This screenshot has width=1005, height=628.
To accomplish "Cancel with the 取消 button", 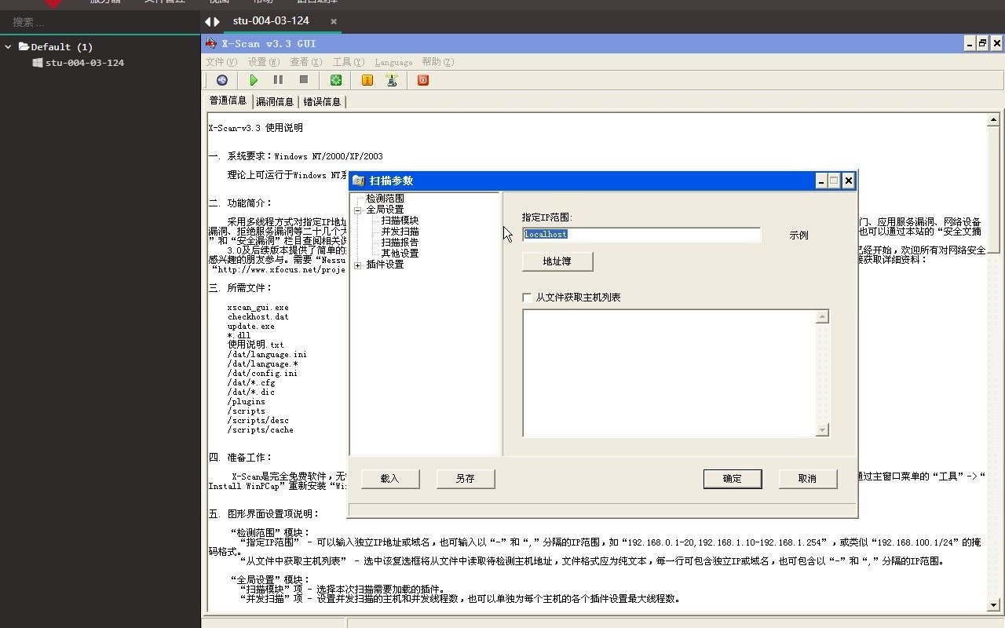I will (808, 479).
